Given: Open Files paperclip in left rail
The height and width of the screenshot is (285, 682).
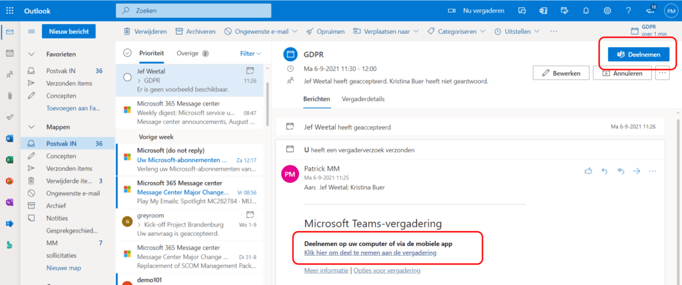Looking at the screenshot, I should [9, 96].
